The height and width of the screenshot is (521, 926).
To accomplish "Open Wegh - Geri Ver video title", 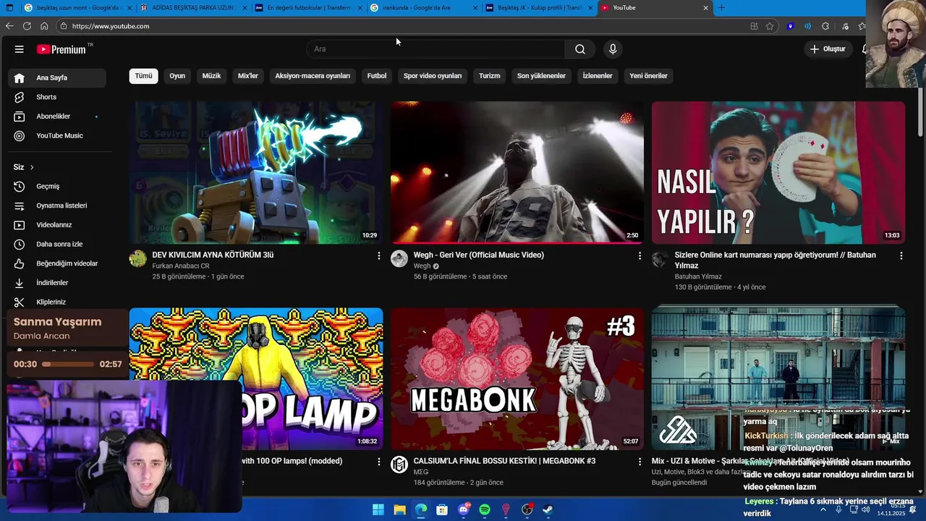I will click(478, 255).
